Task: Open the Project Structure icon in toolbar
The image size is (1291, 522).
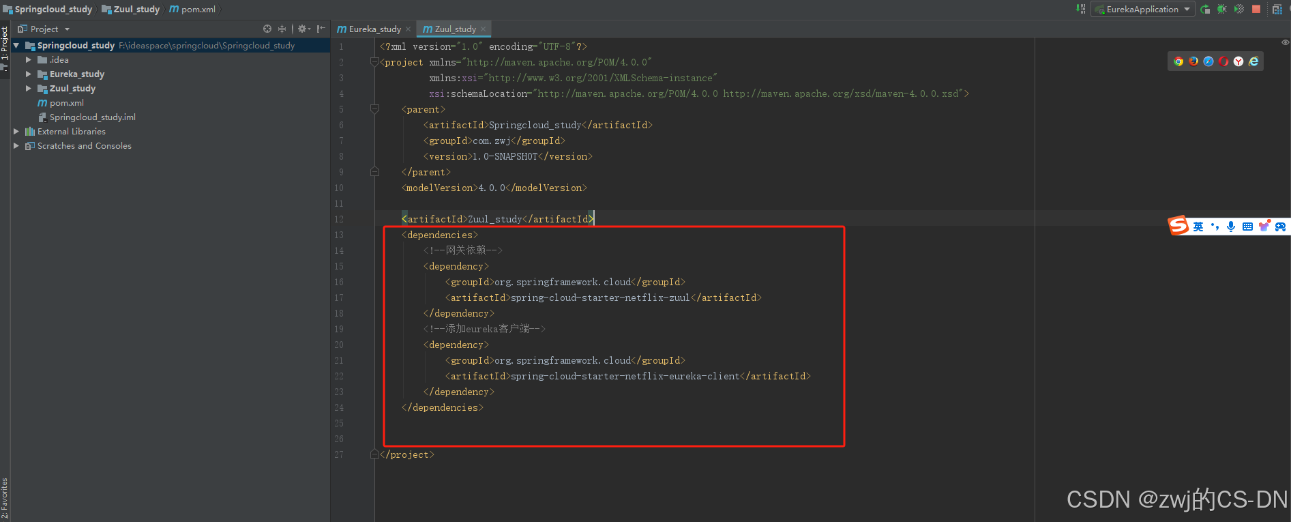Action: click(1277, 9)
